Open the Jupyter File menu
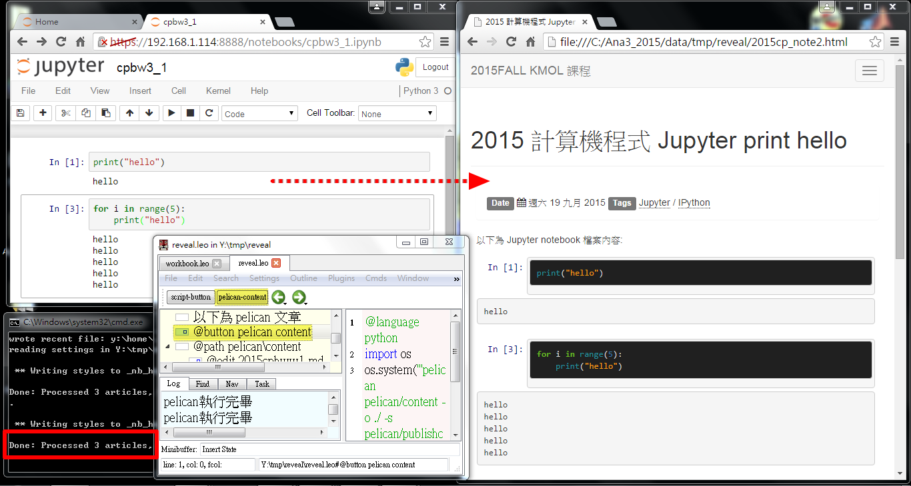The height and width of the screenshot is (486, 911). click(x=29, y=91)
